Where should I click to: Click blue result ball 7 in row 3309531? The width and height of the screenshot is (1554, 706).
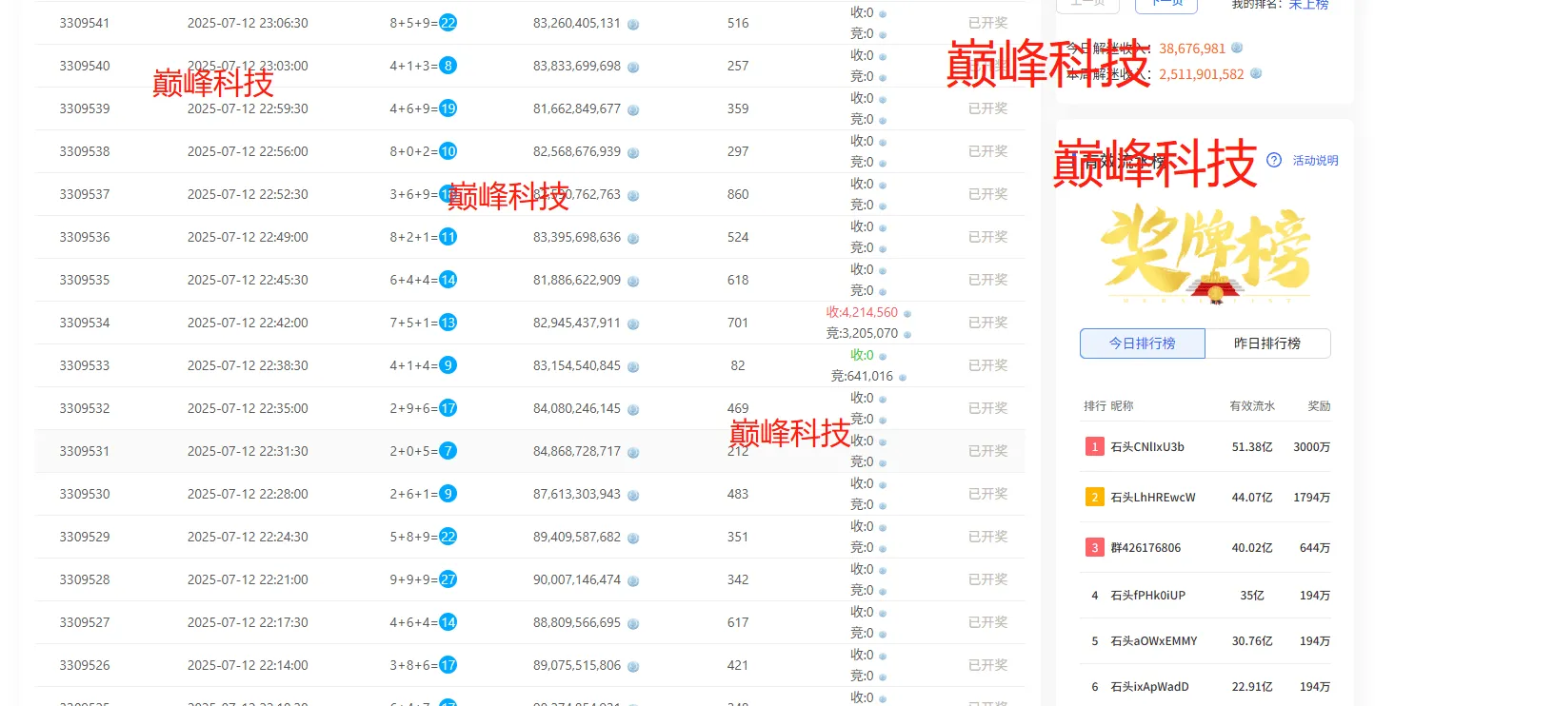[448, 451]
